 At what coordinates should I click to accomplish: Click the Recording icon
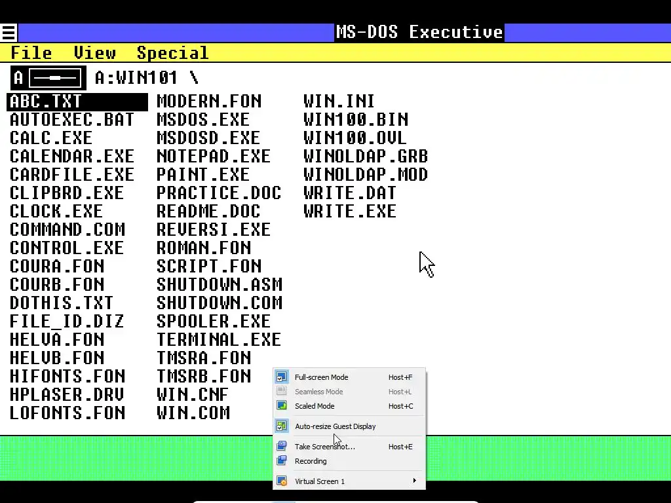click(x=282, y=460)
